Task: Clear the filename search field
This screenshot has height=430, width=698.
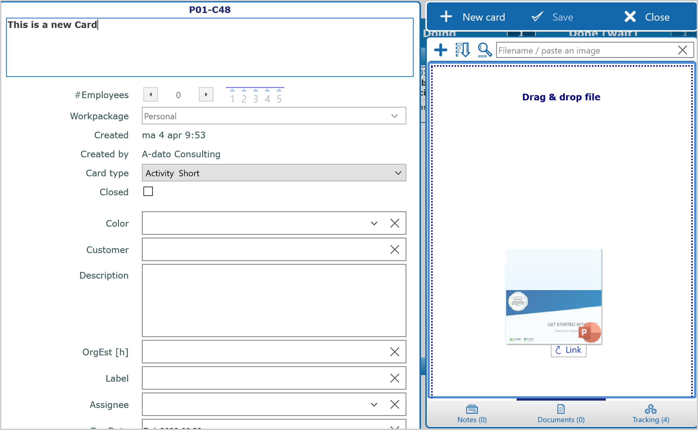Action: pos(682,50)
